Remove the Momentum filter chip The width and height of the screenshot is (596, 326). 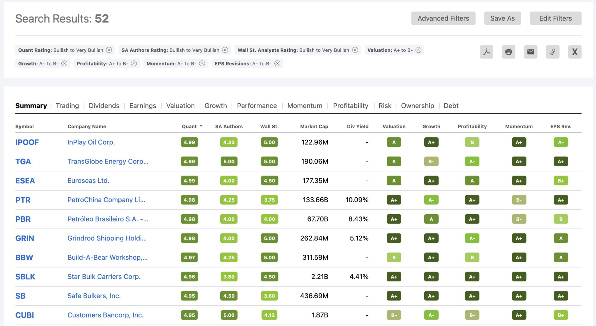[x=202, y=63]
